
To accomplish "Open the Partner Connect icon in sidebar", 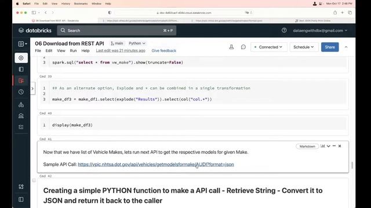I will point(21,187).
